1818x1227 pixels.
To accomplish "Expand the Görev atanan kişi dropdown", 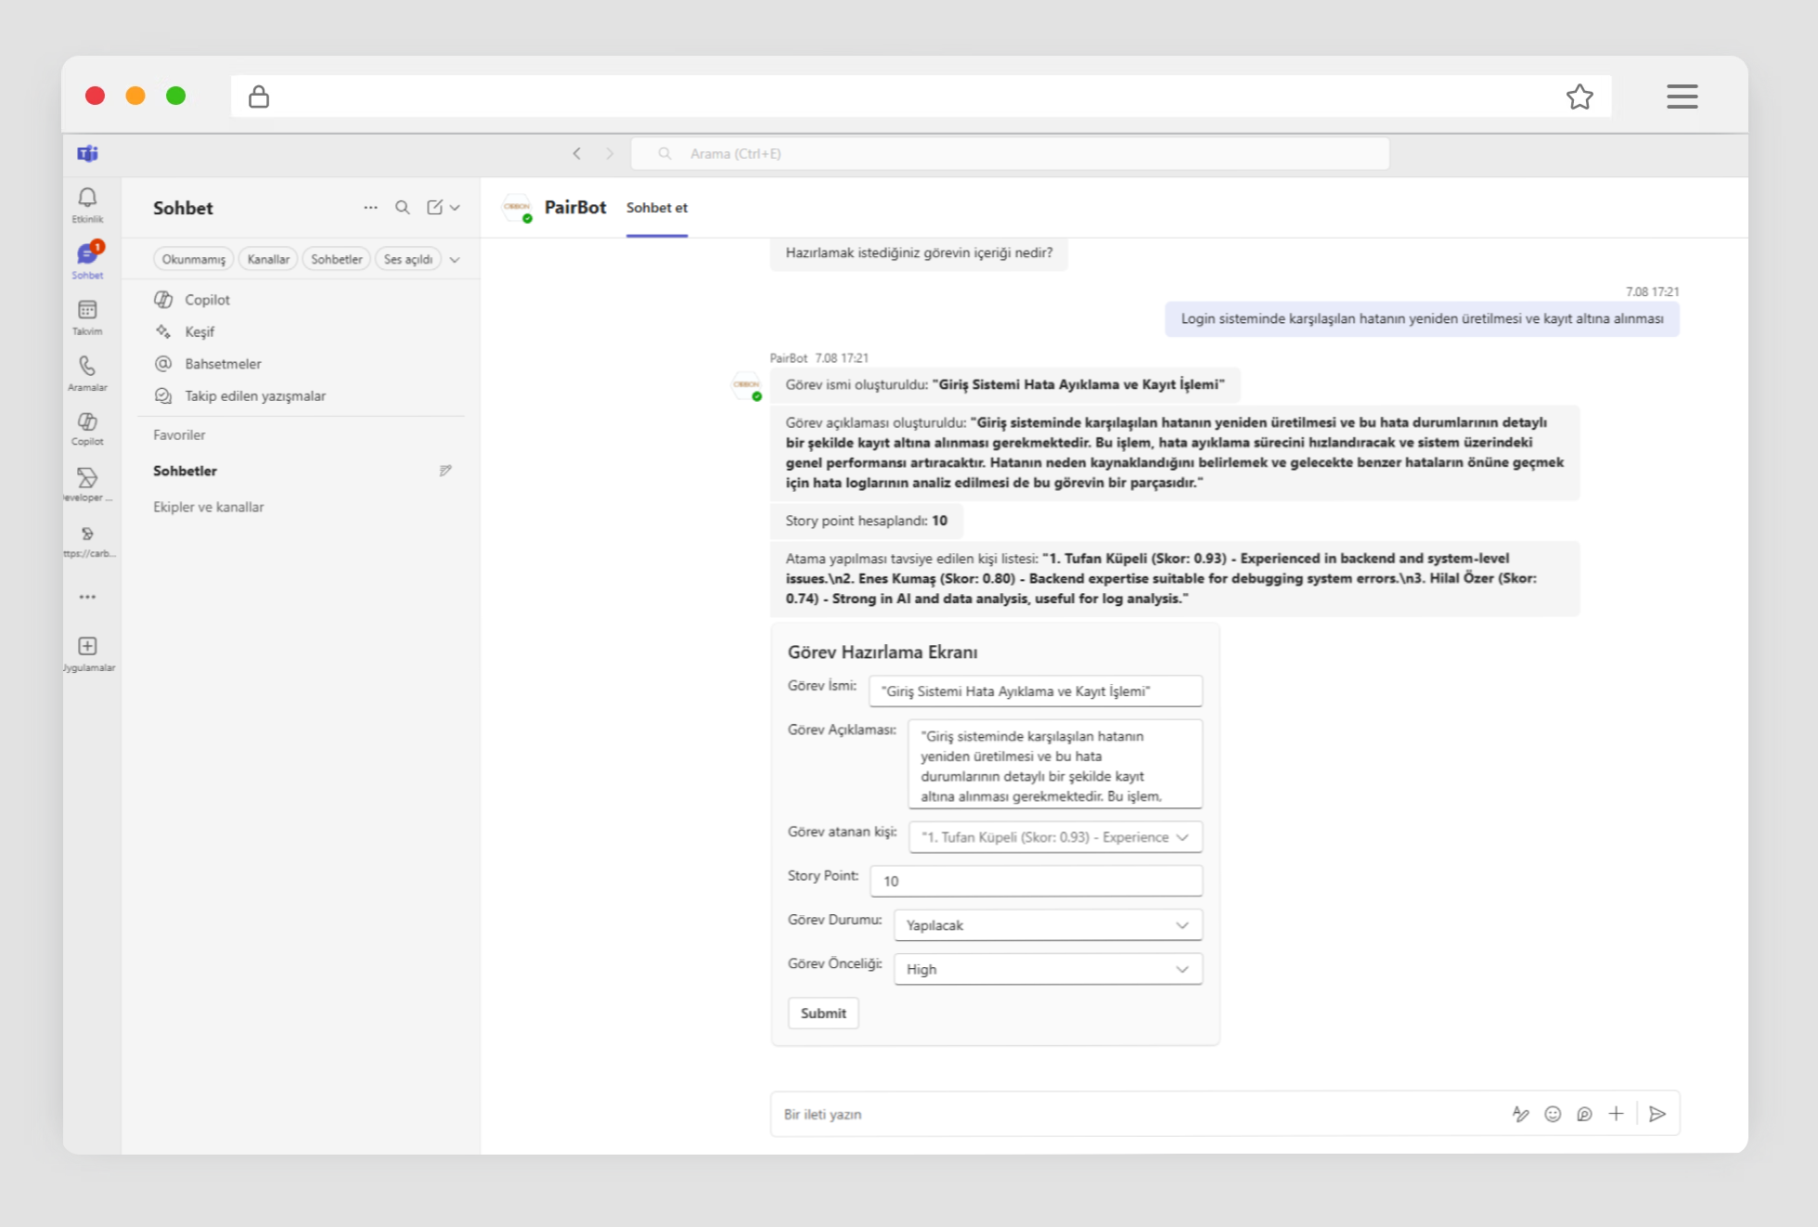I will pyautogui.click(x=1054, y=837).
